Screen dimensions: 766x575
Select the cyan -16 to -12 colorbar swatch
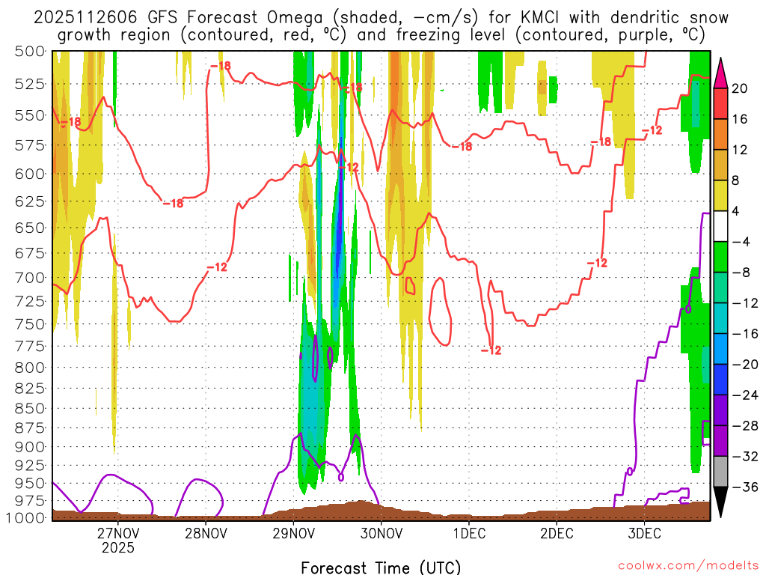[x=720, y=318]
